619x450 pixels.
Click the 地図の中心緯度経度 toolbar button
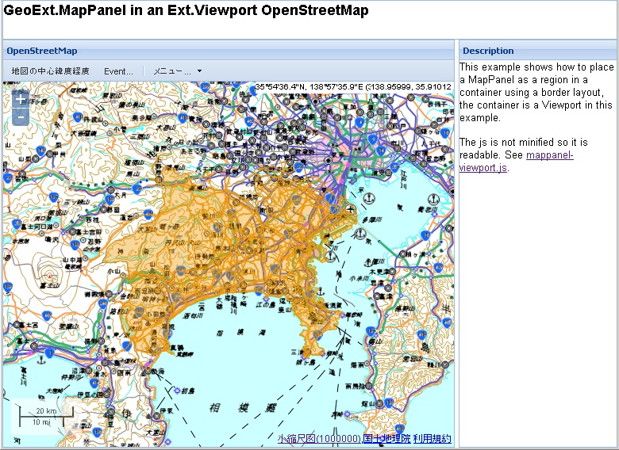coord(50,71)
